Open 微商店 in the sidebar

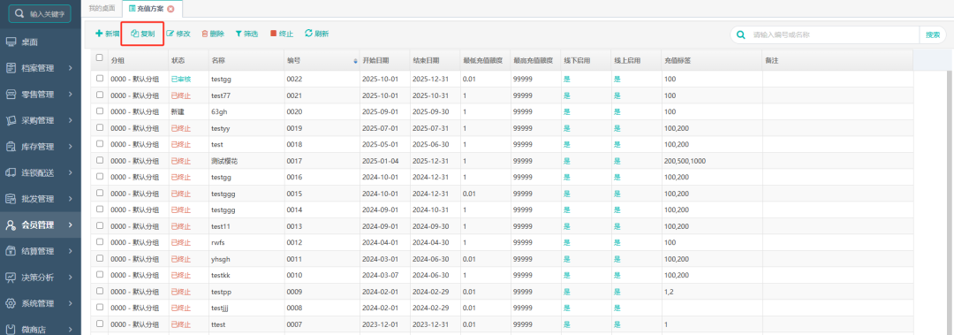(40, 330)
